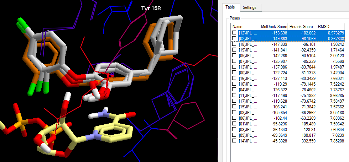This screenshot has height=162, width=349.
Task: Tick checkbox for pose [06]JPL
Action: [x=234, y=118]
